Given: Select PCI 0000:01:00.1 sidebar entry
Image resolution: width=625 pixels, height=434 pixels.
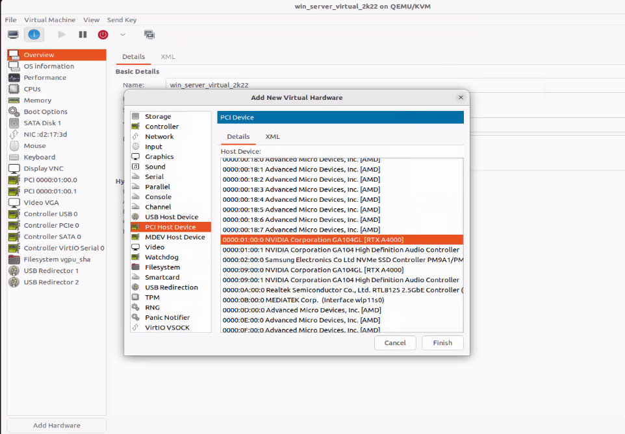Looking at the screenshot, I should (57, 191).
